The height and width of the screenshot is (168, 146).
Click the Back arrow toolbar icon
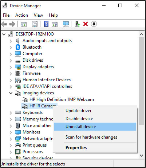(x=4, y=24)
